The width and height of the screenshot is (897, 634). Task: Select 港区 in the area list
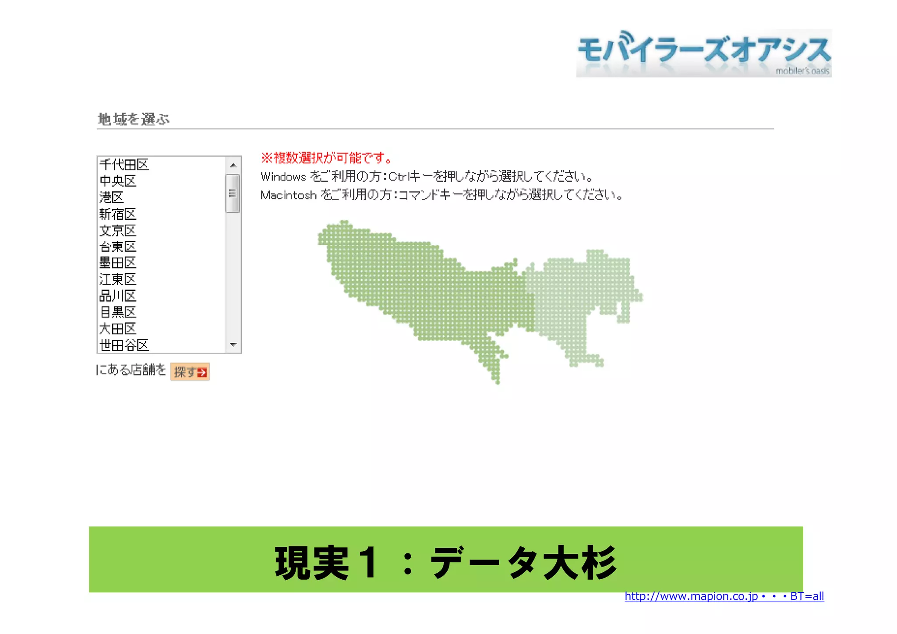point(161,197)
